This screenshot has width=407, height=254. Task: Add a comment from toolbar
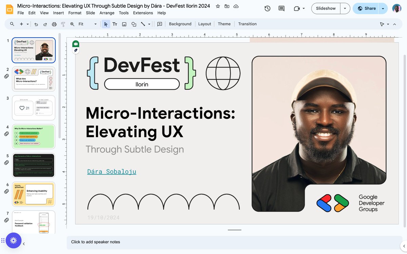pos(160,24)
